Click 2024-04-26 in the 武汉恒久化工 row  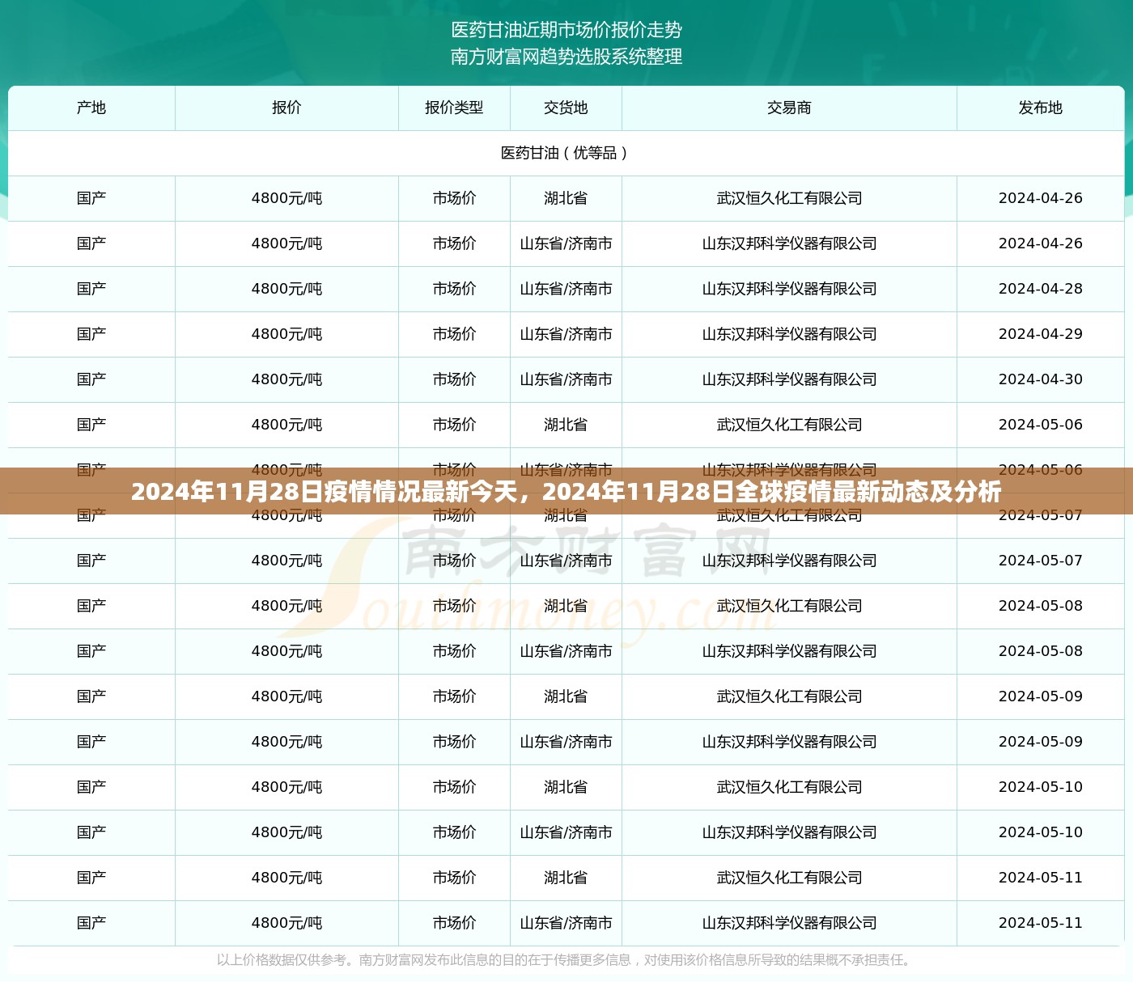1041,198
